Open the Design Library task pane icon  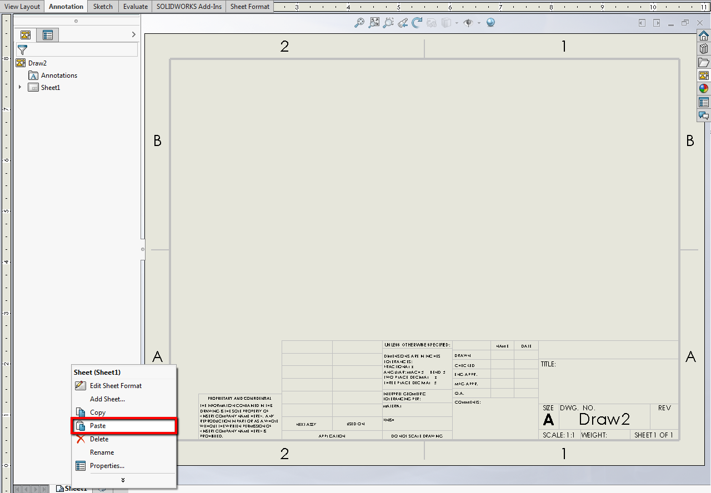click(704, 49)
